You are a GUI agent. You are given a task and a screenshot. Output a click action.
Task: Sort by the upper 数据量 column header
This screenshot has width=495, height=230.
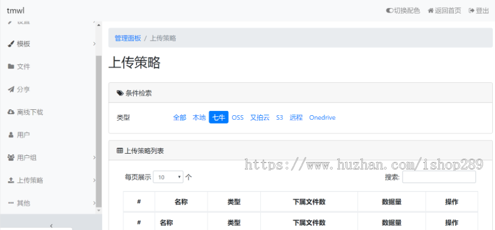(x=392, y=201)
